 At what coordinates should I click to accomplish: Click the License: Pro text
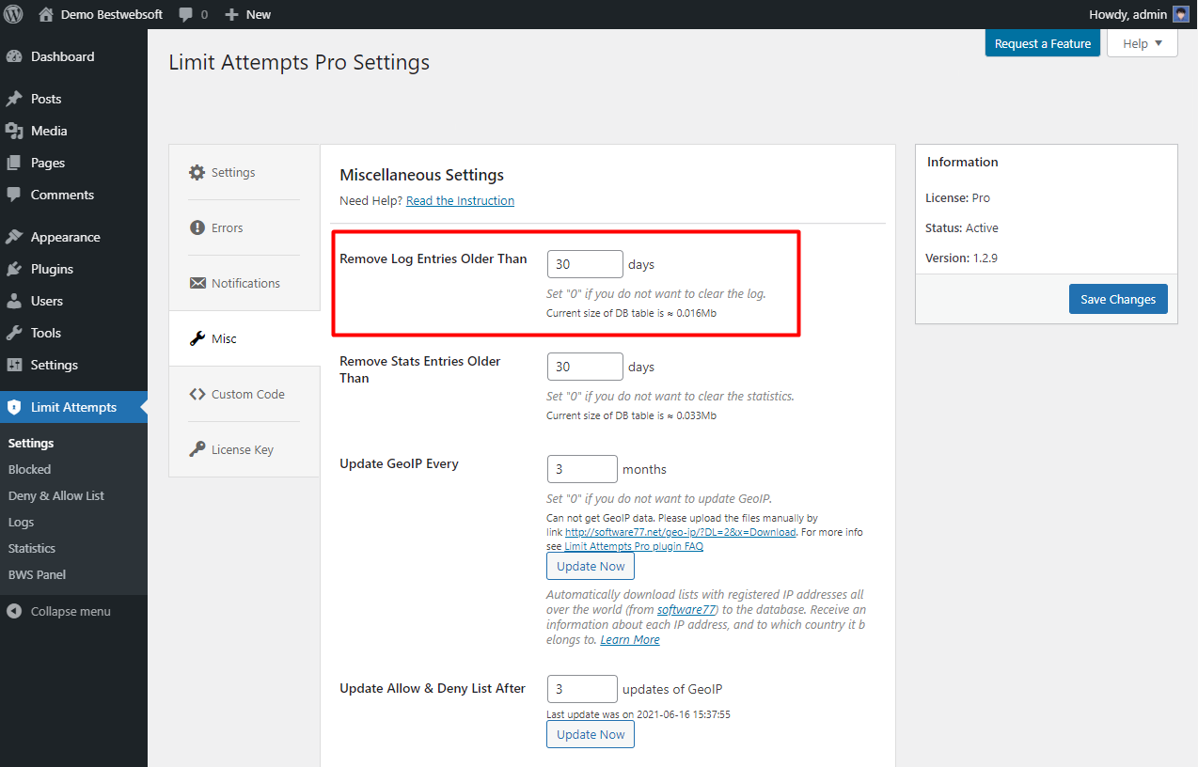[957, 197]
